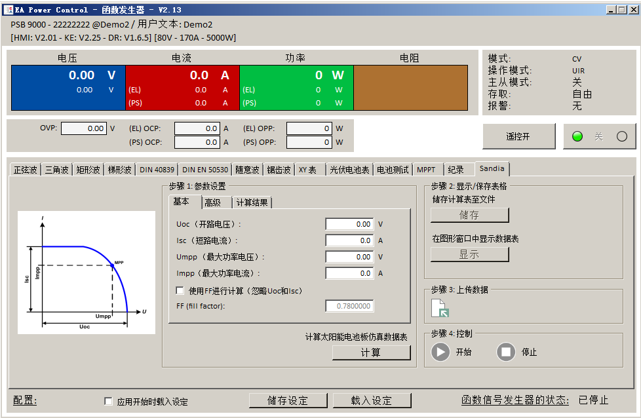
Task: Click the green output-on indicator
Action: click(577, 136)
